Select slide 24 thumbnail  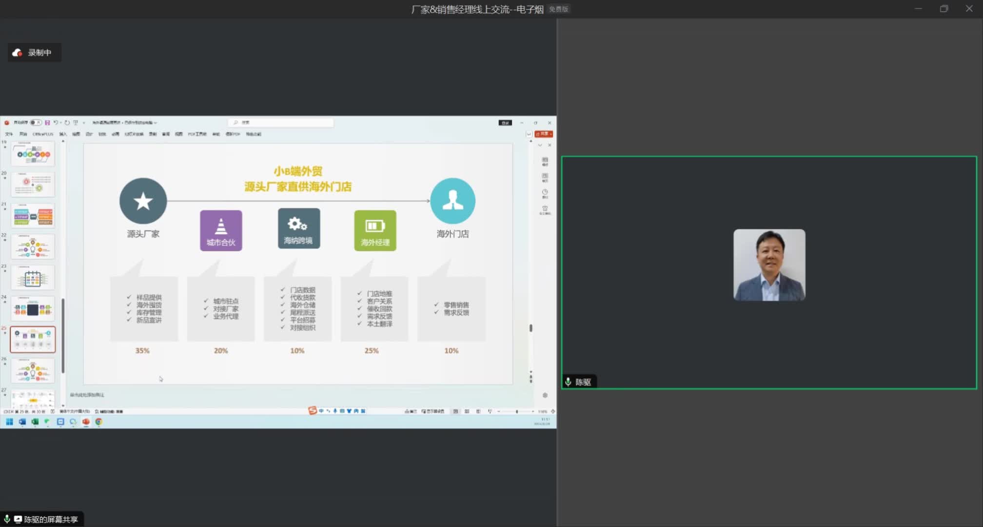[33, 309]
